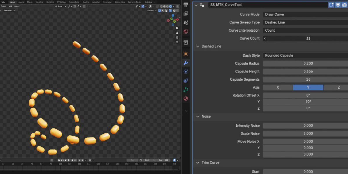This screenshot has height=174, width=348.
Task: Open the viewport Object menu
Action: click(x=17, y=6)
